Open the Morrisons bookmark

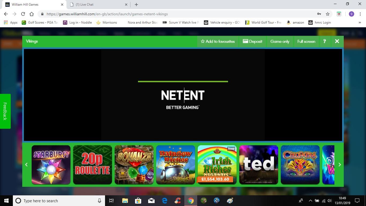click(106, 23)
